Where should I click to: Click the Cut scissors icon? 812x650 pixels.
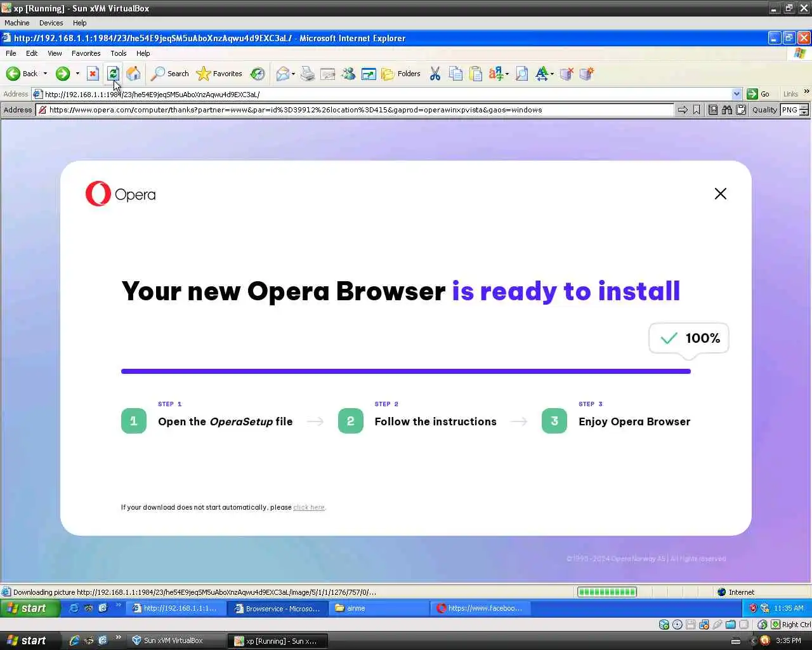tap(435, 74)
